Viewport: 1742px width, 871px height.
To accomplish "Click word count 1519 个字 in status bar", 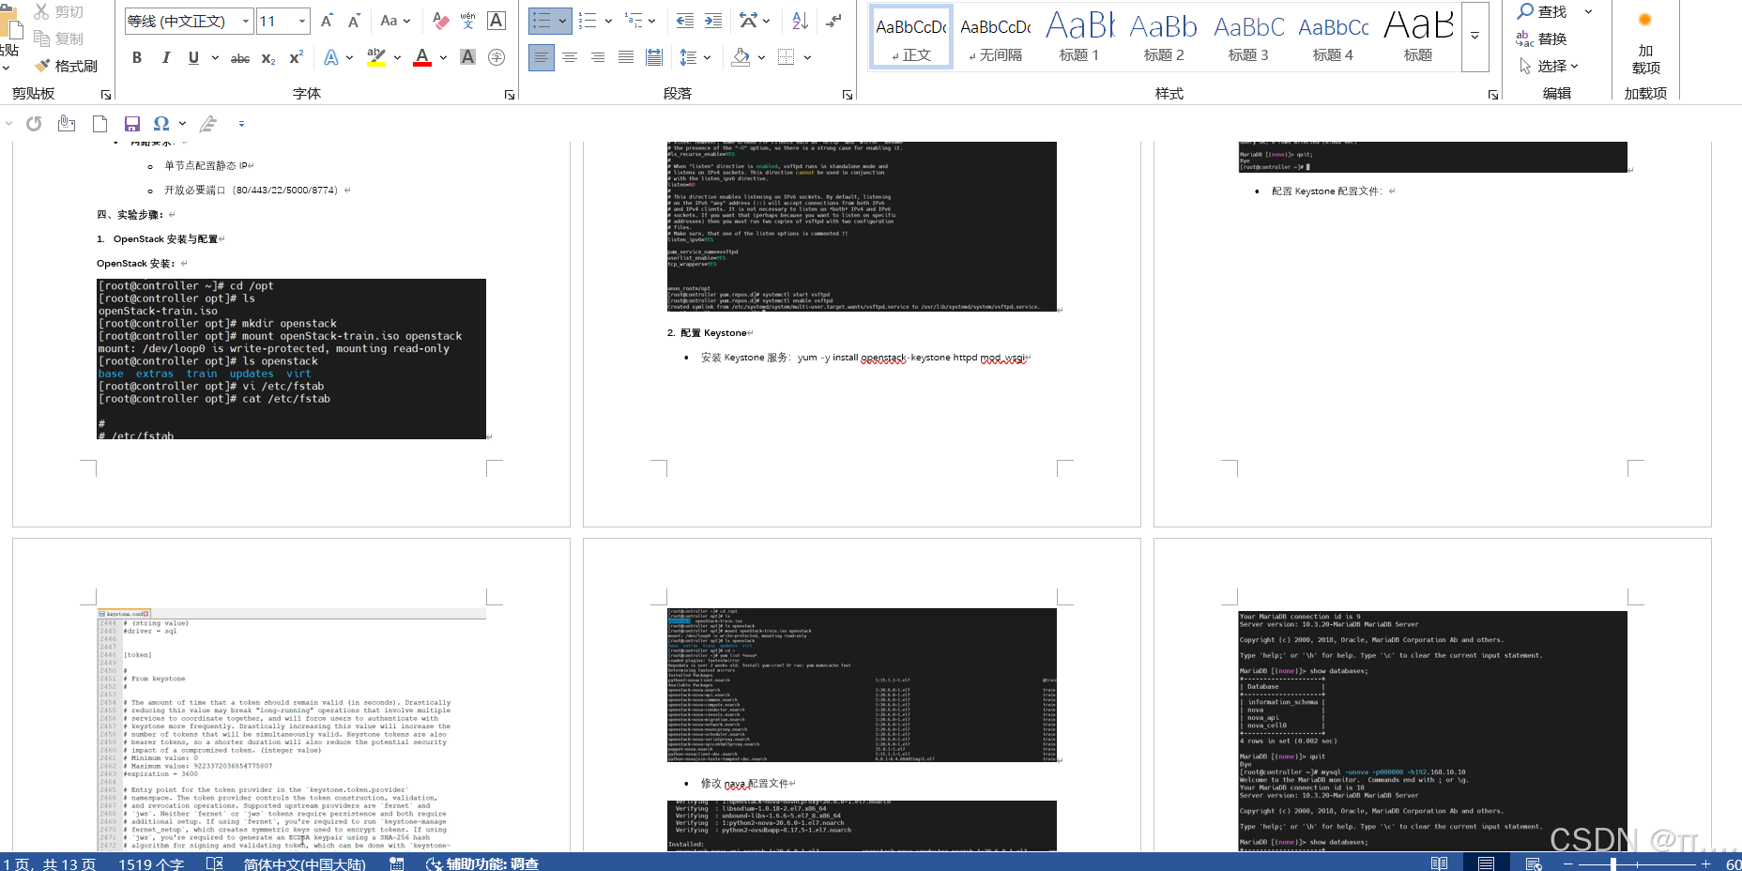I will [x=150, y=863].
